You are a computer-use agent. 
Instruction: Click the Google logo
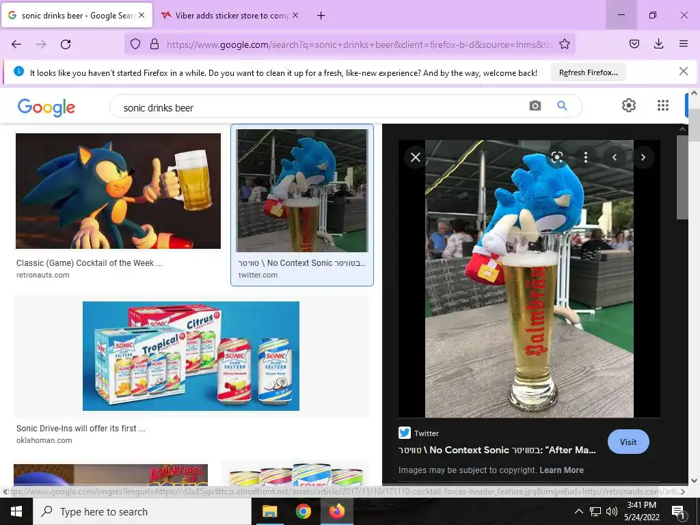coord(46,107)
